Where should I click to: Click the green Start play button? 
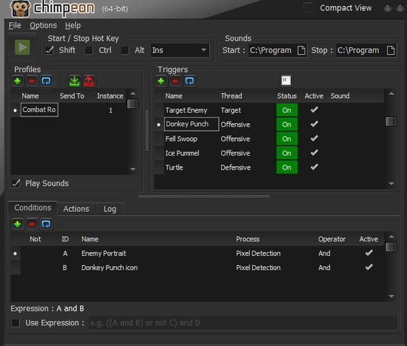(22, 47)
